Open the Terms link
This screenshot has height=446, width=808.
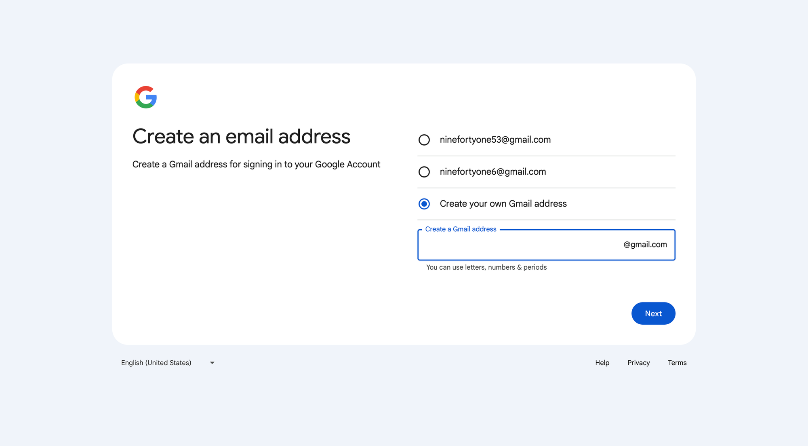(x=677, y=363)
